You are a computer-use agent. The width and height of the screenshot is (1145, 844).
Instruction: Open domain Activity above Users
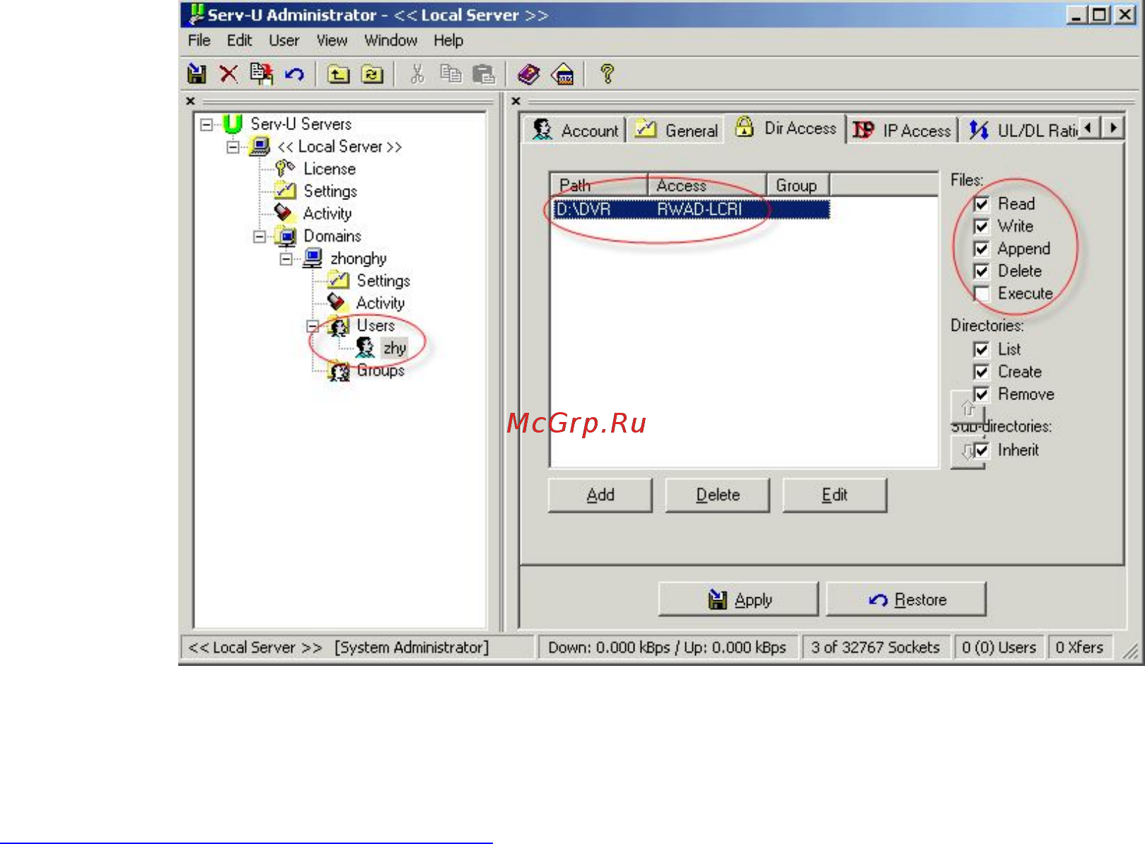[380, 303]
